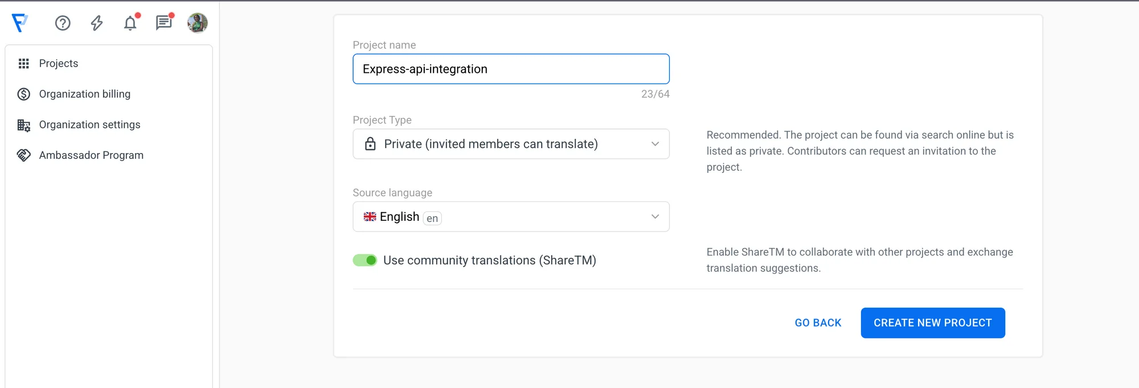Toggle Use community translations switch

tap(365, 260)
